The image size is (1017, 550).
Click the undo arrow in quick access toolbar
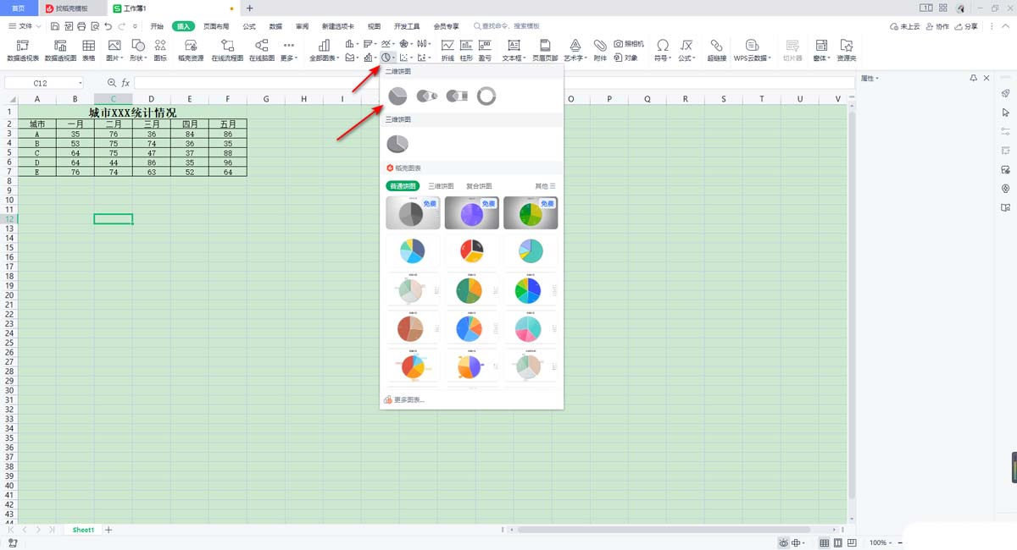pos(108,26)
